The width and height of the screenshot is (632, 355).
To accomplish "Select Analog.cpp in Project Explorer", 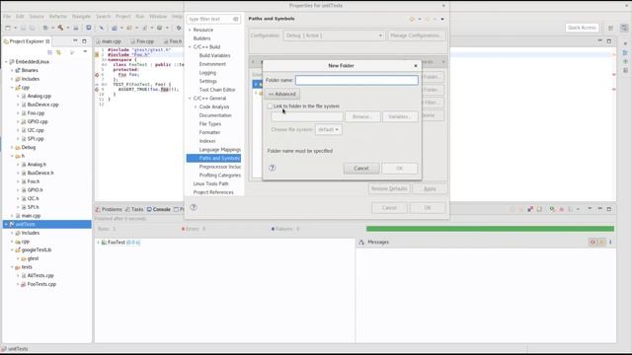I will click(x=39, y=97).
